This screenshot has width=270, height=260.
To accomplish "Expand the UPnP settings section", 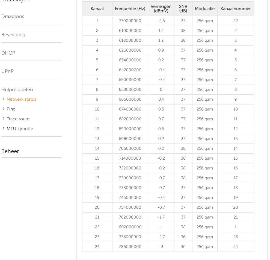I will [x=8, y=71].
